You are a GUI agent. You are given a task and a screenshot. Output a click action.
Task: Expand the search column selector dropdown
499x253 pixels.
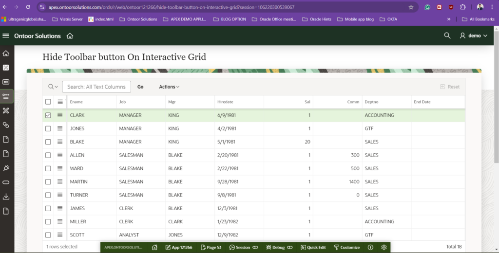(x=53, y=87)
